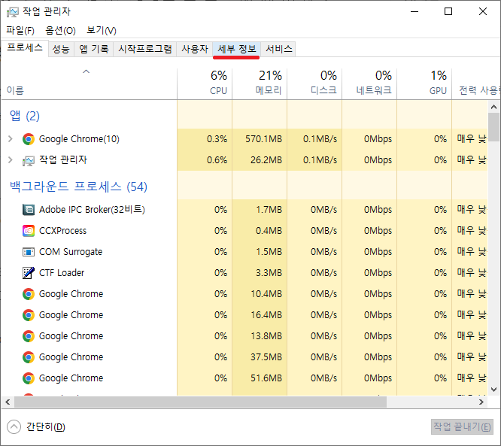Click the vertical scrollbar thumb

493,127
